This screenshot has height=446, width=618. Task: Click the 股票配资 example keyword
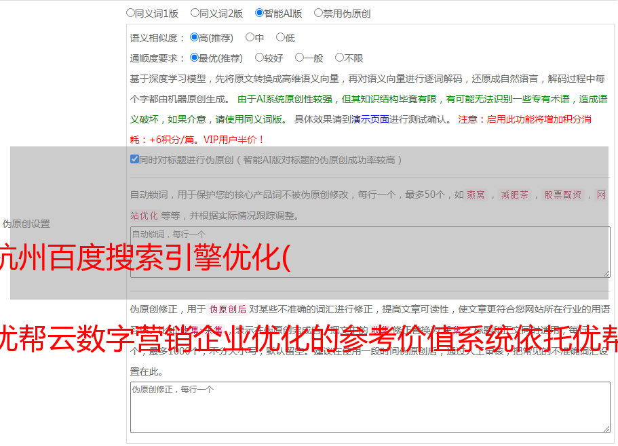point(563,195)
